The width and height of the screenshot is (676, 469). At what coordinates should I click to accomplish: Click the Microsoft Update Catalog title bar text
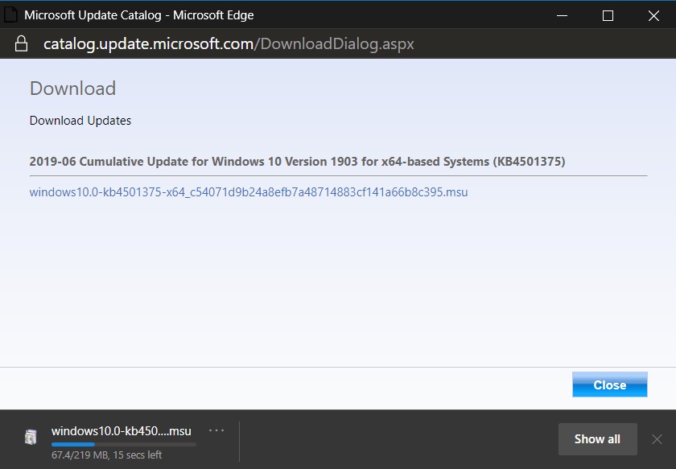138,14
